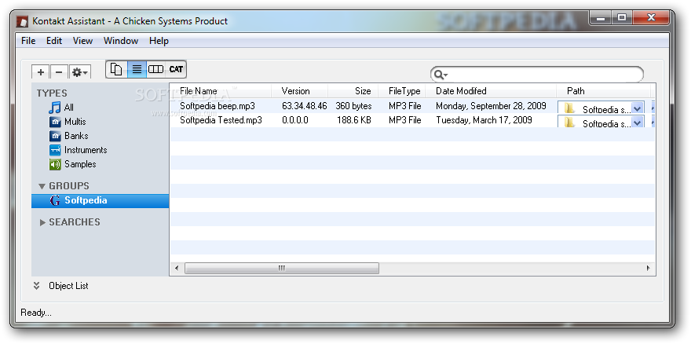The width and height of the screenshot is (691, 344).
Task: Sort by File Name column
Action: pyautogui.click(x=221, y=91)
